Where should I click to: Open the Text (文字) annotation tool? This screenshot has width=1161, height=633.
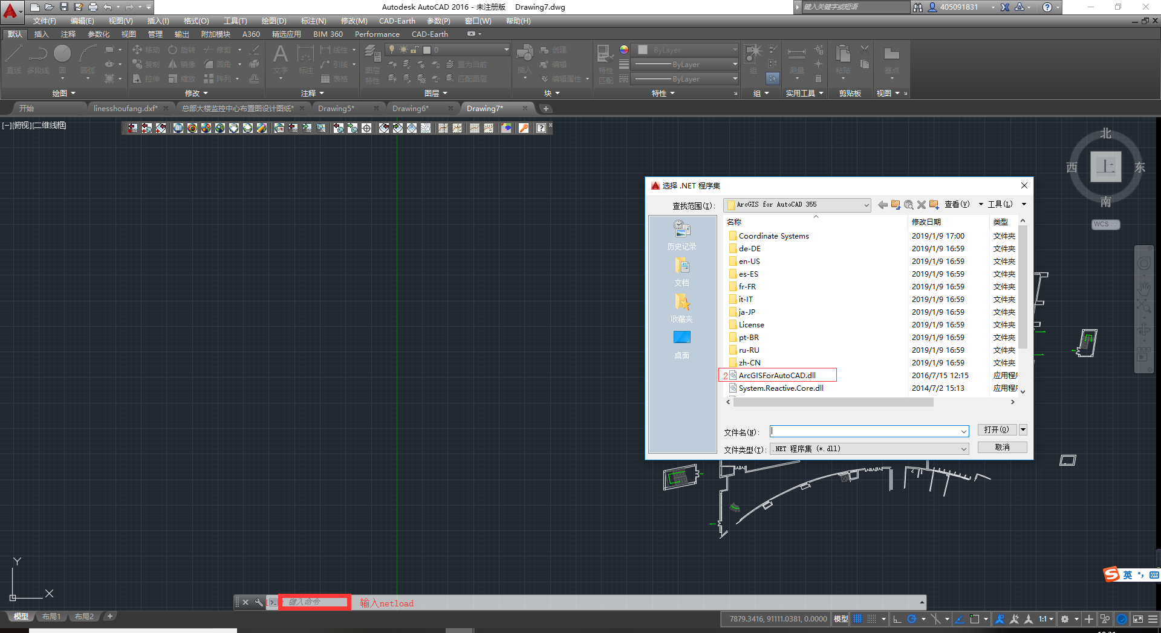[280, 59]
